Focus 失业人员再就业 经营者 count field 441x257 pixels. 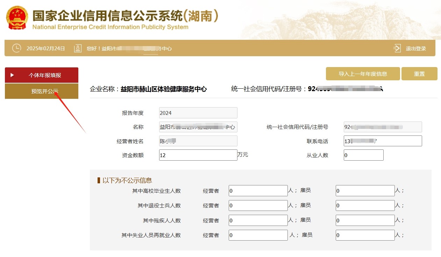pyautogui.click(x=258, y=235)
